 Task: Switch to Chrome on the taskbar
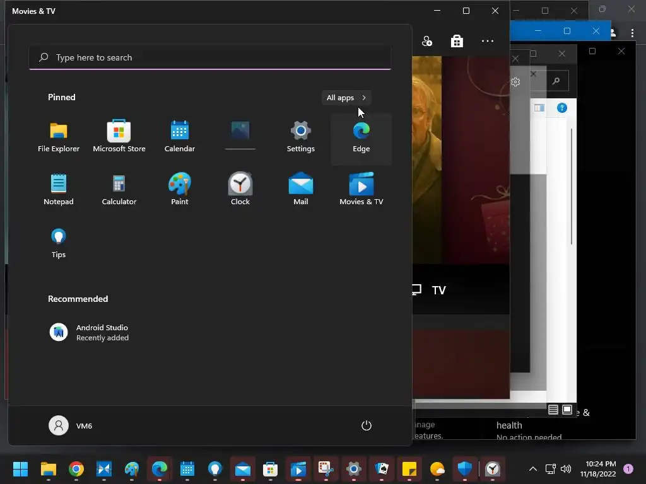click(x=76, y=469)
